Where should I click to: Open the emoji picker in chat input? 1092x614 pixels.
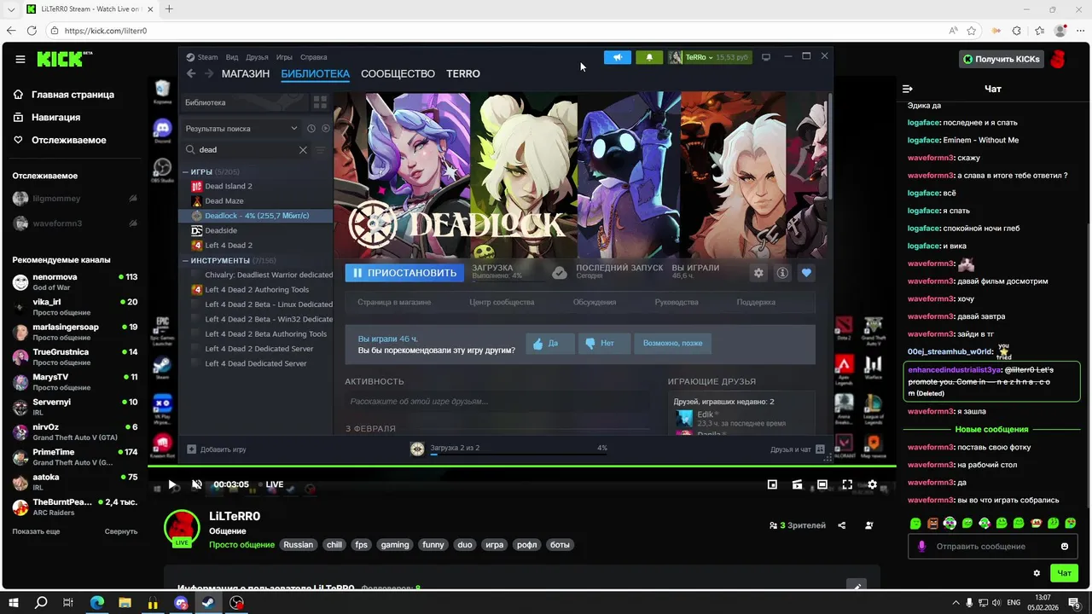(x=1065, y=547)
